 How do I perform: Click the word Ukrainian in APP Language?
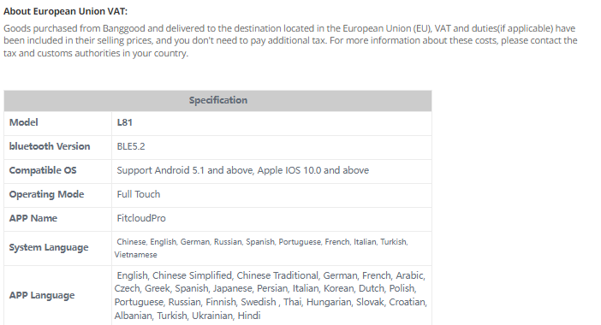click(212, 316)
